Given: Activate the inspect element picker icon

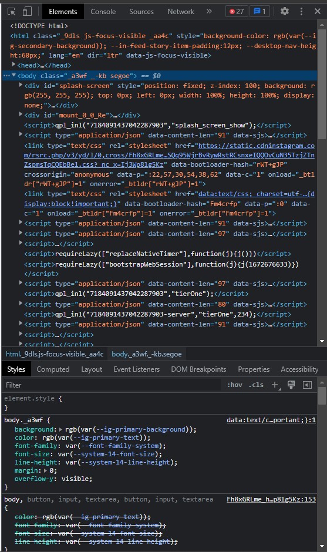Looking at the screenshot, I should click(12, 11).
